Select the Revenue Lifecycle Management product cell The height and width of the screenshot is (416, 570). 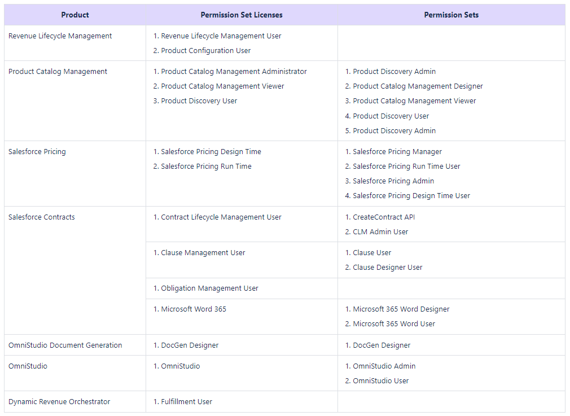(x=75, y=43)
